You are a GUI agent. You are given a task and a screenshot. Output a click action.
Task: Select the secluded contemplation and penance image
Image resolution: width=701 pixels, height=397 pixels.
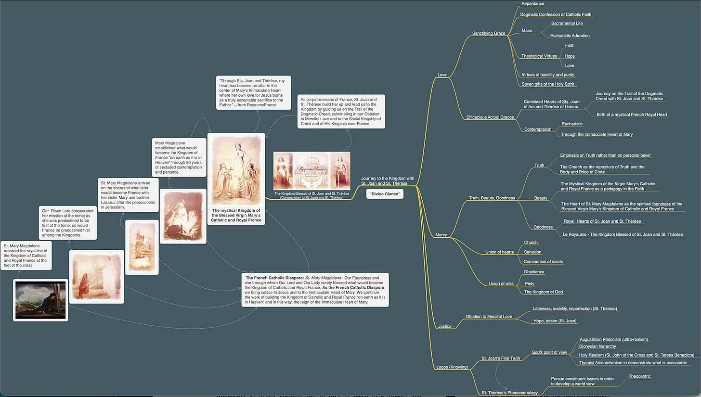[183, 216]
